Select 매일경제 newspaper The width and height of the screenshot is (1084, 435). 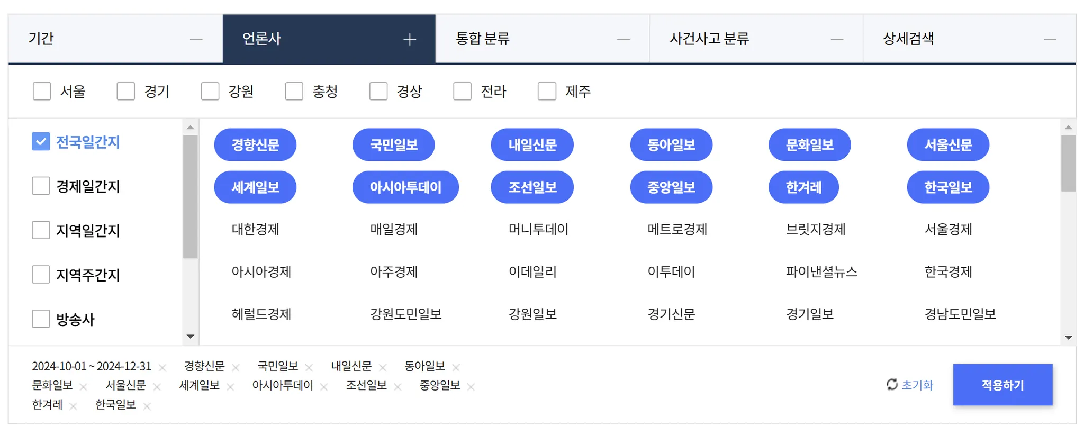pyautogui.click(x=394, y=229)
